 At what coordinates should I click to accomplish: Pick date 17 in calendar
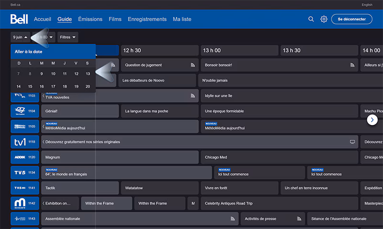[x=53, y=86]
